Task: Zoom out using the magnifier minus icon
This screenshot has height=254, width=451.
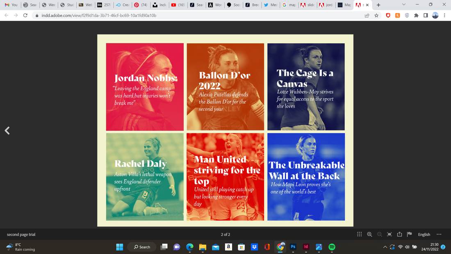Action: [x=380, y=234]
